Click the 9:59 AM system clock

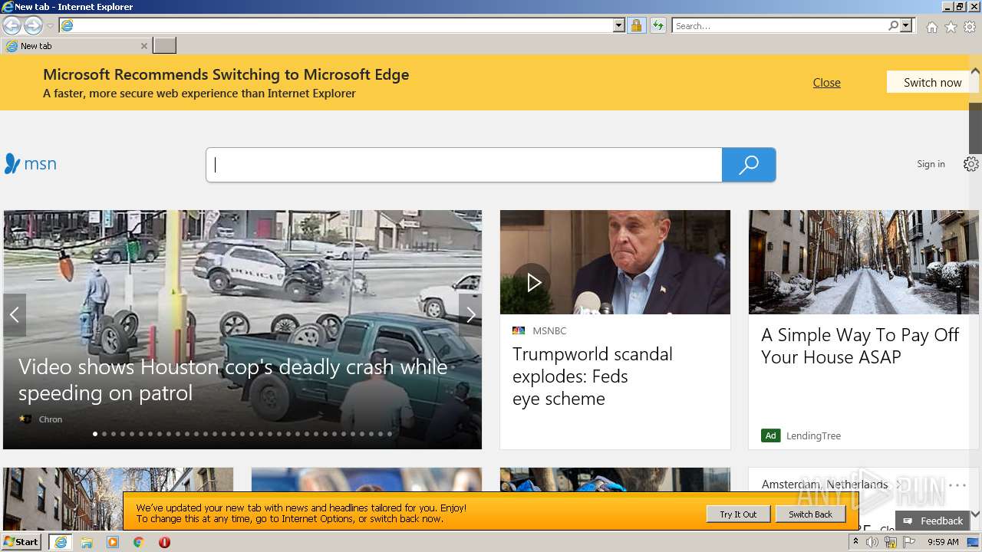943,542
